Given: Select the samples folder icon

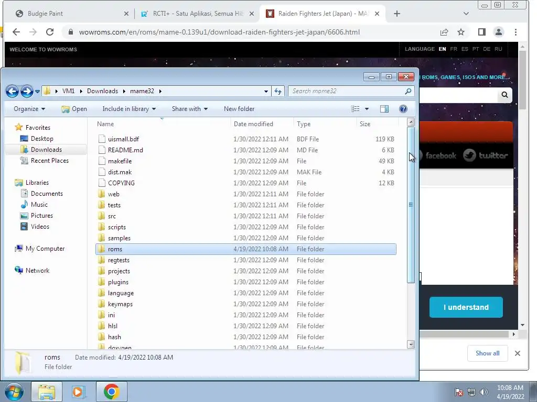Looking at the screenshot, I should pos(101,238).
